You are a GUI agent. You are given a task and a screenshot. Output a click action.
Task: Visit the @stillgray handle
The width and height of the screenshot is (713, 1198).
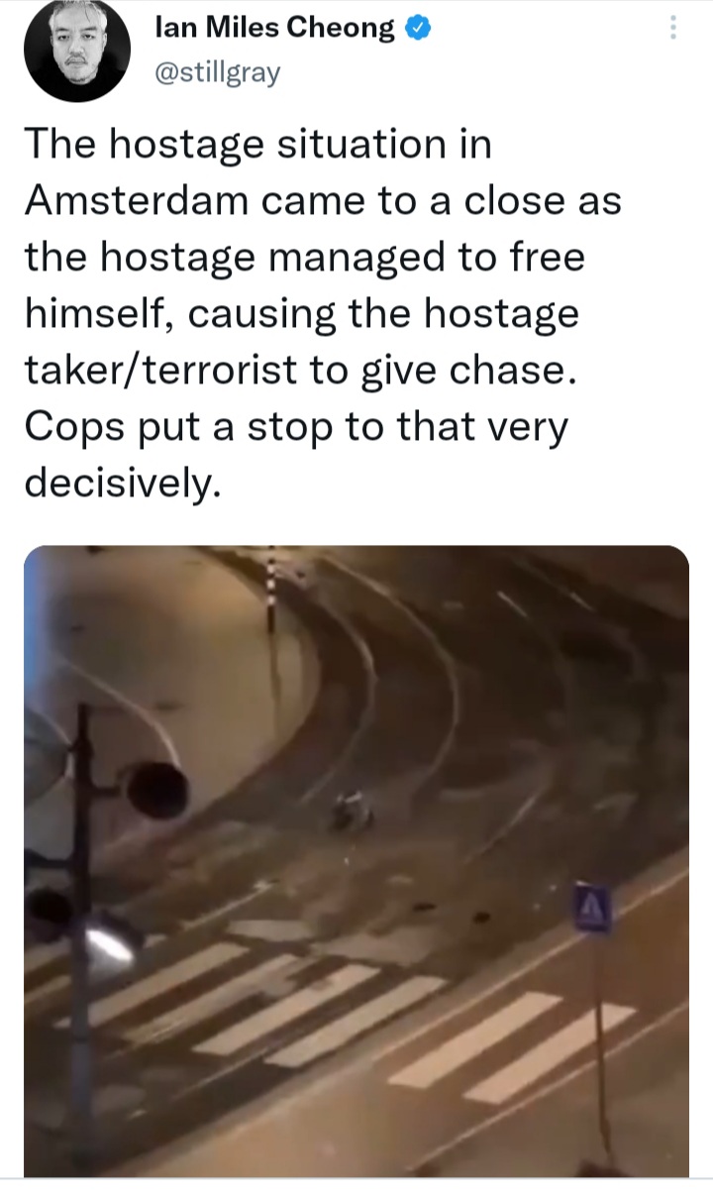pyautogui.click(x=218, y=71)
